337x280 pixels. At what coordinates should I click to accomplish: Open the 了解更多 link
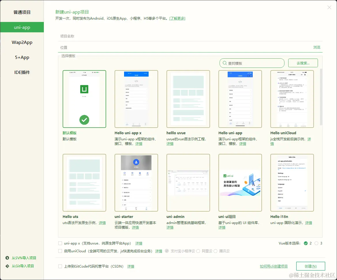click(177, 18)
